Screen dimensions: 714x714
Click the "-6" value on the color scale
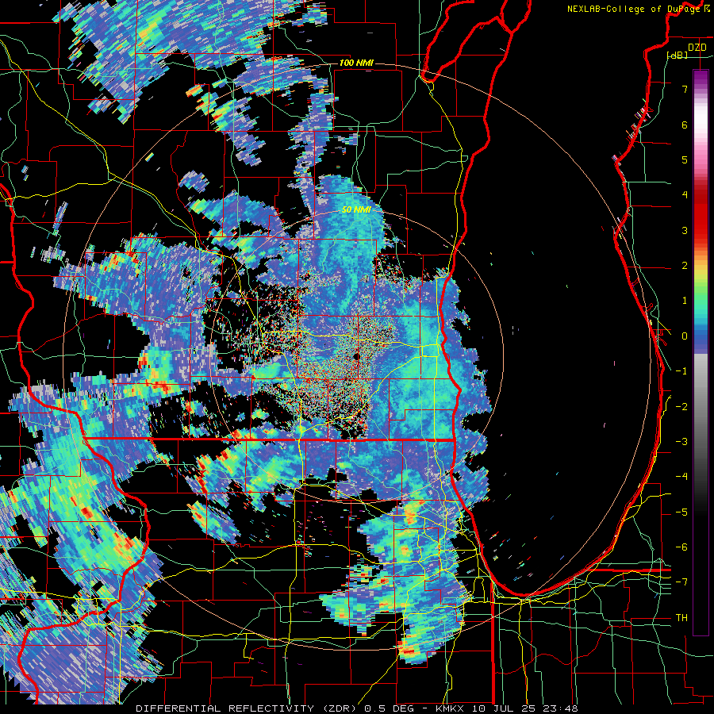(681, 547)
